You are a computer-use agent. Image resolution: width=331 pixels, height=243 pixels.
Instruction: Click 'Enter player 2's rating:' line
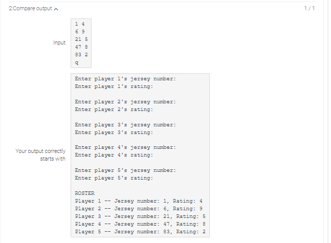click(114, 109)
